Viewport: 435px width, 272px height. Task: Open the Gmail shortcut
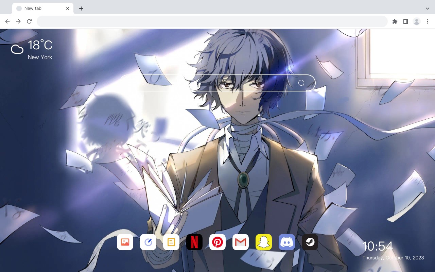[241, 242]
